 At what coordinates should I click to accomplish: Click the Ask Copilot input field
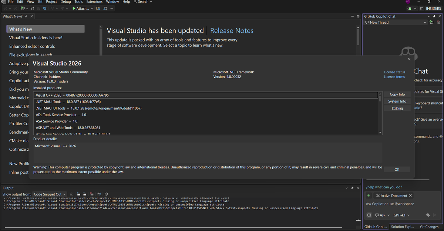point(401,204)
